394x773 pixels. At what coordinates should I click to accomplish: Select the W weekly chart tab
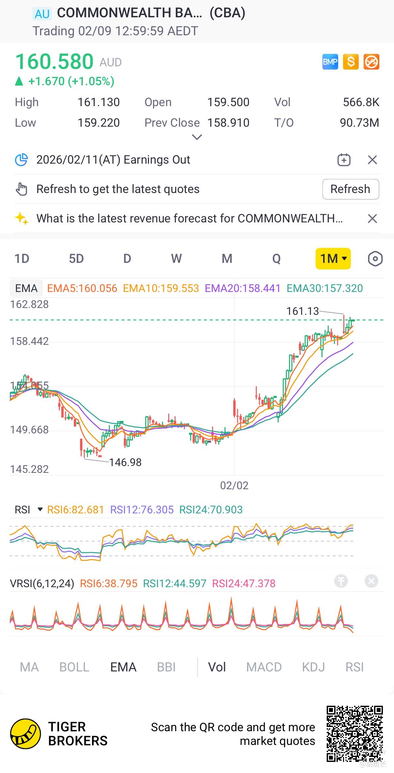pyautogui.click(x=176, y=259)
